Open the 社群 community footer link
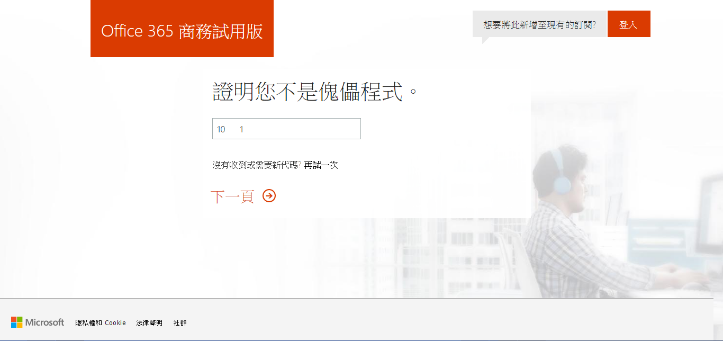Image resolution: width=723 pixels, height=341 pixels. coord(180,322)
